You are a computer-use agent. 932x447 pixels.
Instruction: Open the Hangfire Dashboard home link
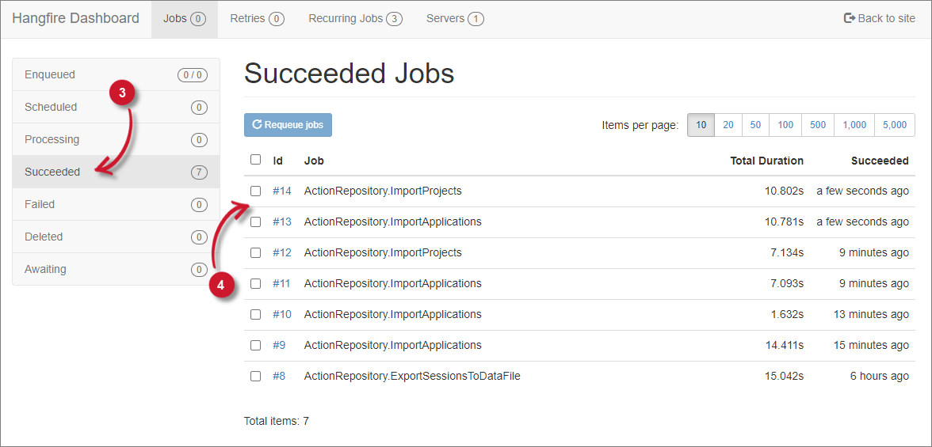(x=75, y=18)
